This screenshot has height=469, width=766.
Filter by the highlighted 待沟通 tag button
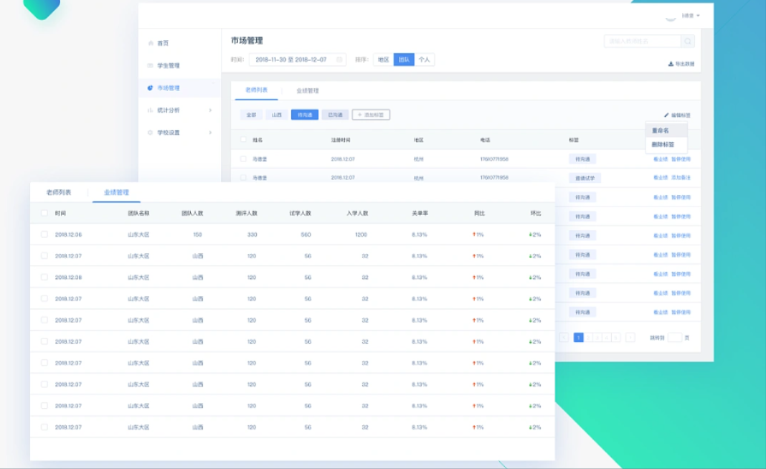[x=305, y=115]
